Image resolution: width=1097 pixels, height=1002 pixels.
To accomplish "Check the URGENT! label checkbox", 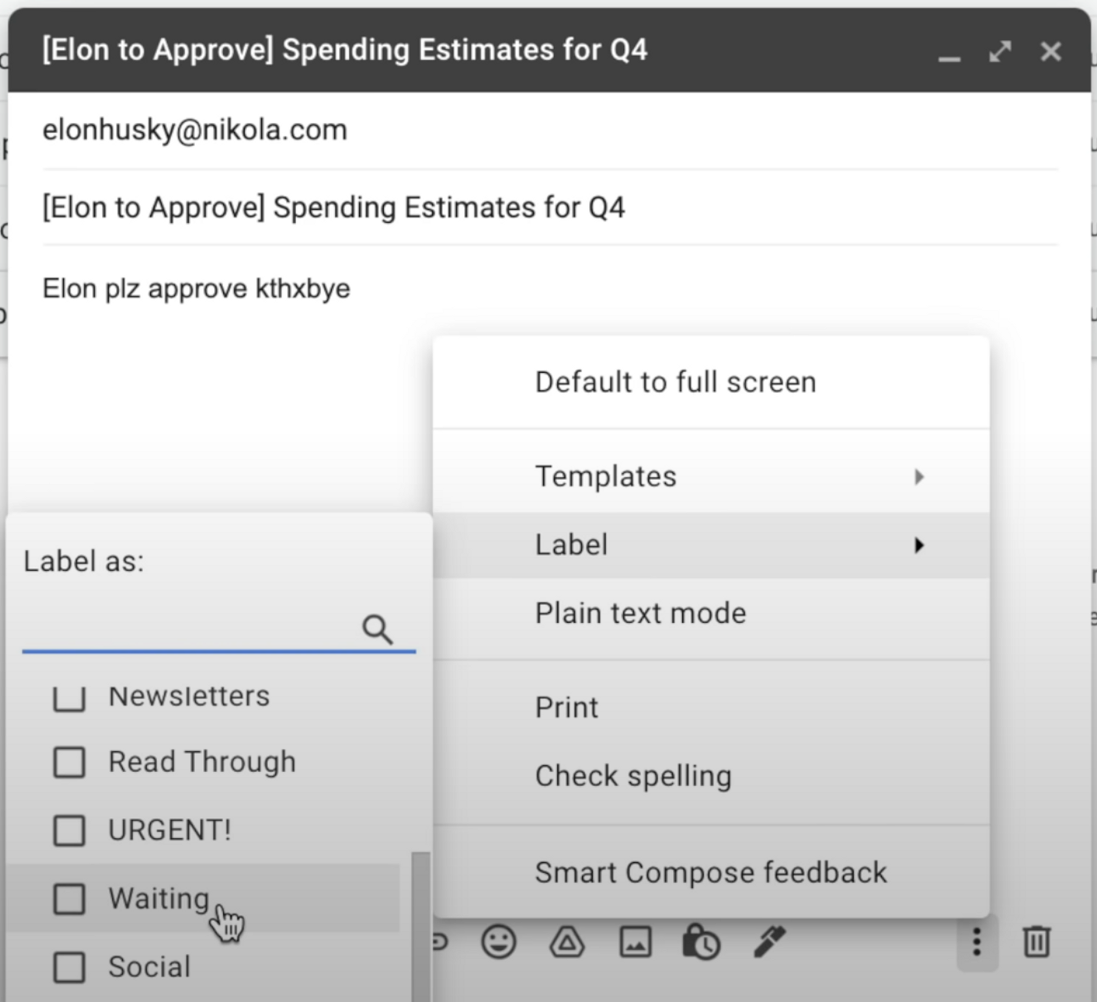I will coord(69,830).
